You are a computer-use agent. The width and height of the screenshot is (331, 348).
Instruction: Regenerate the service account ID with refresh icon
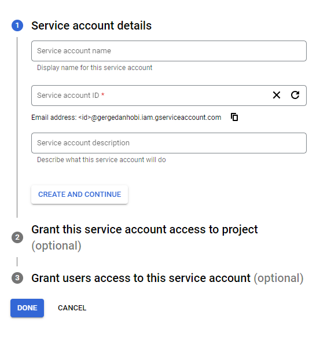pos(295,95)
